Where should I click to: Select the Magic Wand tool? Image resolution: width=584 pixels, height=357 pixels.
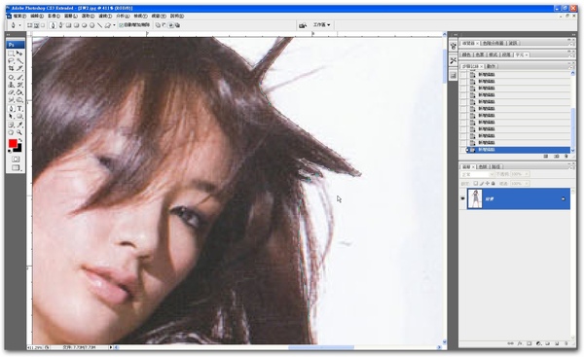[19, 61]
